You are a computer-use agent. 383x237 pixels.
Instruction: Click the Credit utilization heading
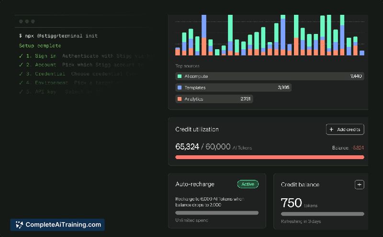click(197, 129)
